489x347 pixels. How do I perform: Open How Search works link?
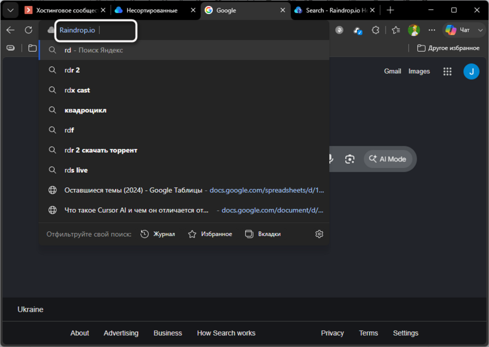tap(226, 333)
